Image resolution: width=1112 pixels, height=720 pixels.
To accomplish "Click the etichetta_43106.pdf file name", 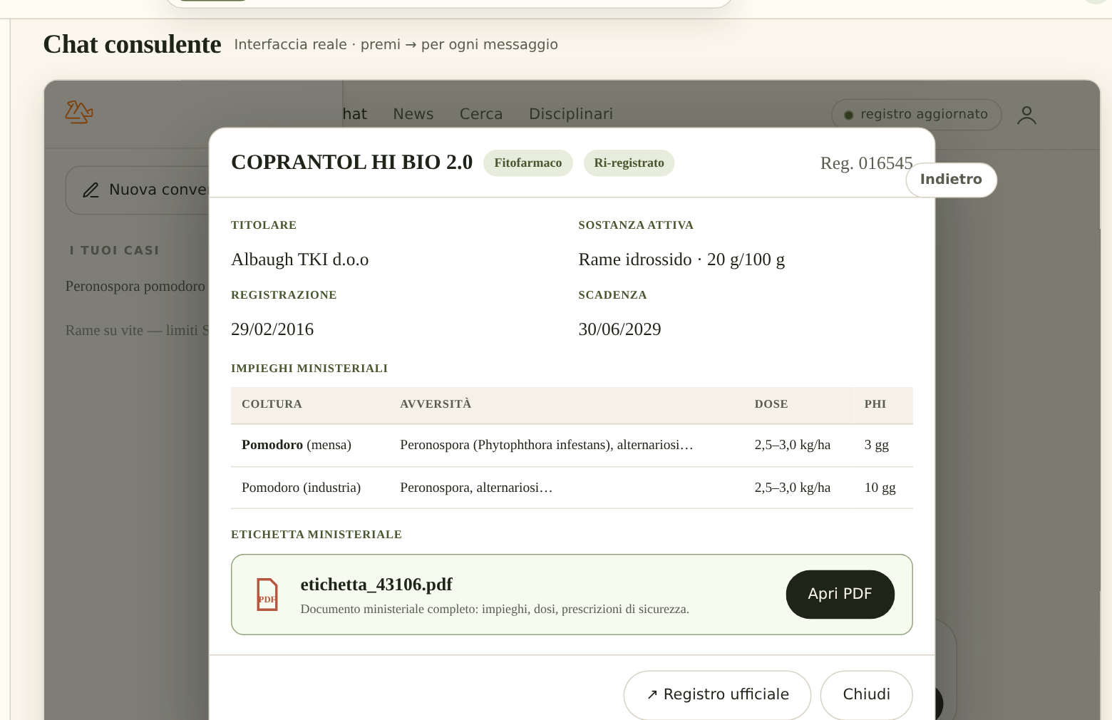I will coord(376,585).
